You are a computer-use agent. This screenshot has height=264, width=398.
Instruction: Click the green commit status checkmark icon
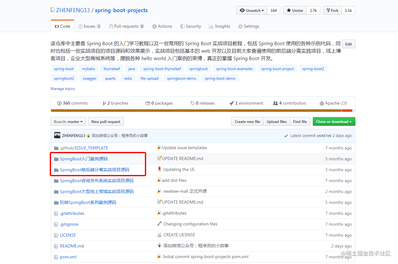[286, 136]
